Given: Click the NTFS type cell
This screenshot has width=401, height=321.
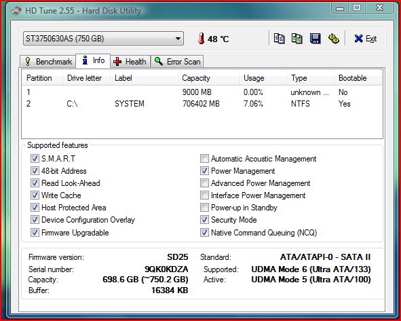Looking at the screenshot, I should coord(300,104).
